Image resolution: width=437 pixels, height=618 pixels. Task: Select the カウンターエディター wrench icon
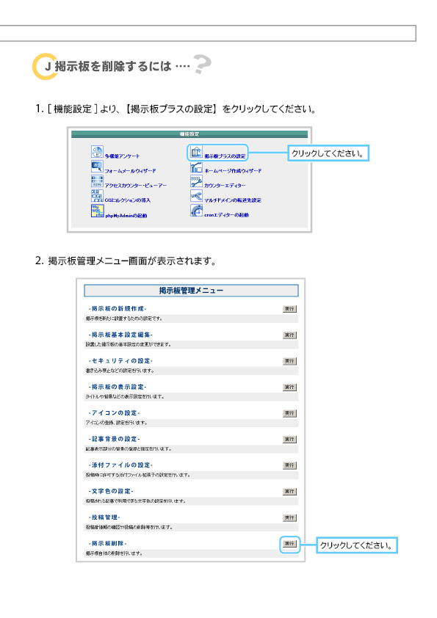click(196, 181)
